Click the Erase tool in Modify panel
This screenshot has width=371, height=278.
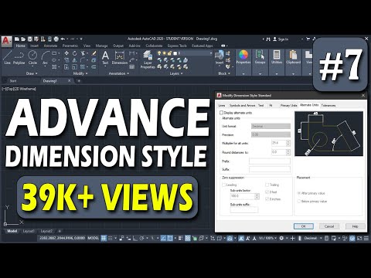click(x=94, y=53)
